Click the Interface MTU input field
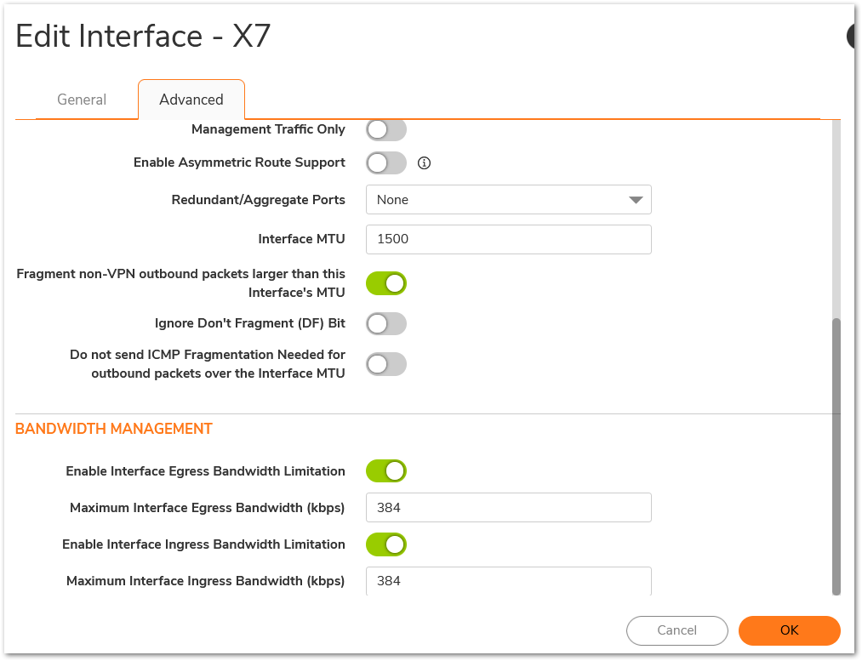Viewport: 862px width, 661px height. coord(509,239)
